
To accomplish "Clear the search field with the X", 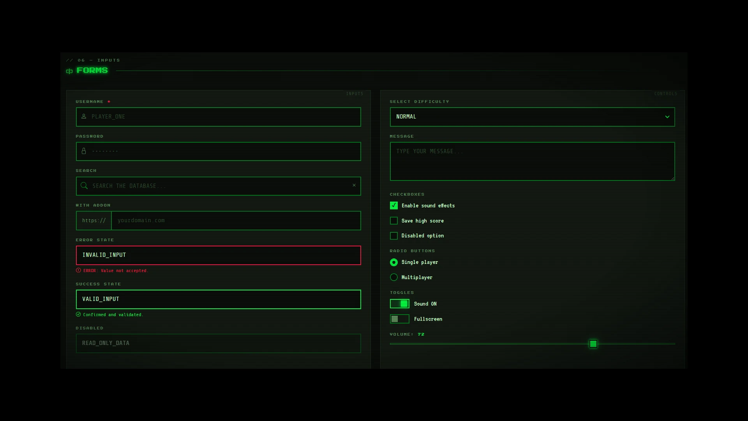I will (x=354, y=185).
